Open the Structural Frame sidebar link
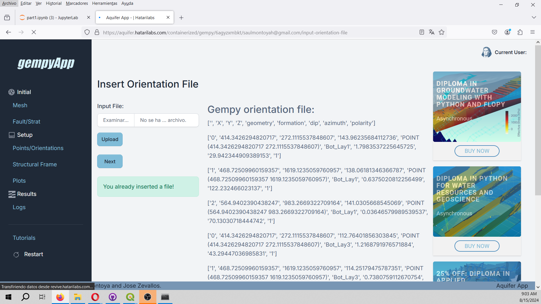The image size is (541, 304). click(x=35, y=164)
